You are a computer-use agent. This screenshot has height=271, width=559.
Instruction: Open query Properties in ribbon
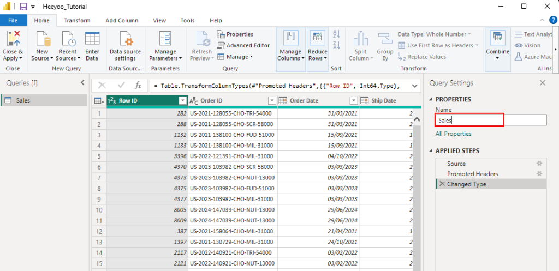pyautogui.click(x=235, y=34)
